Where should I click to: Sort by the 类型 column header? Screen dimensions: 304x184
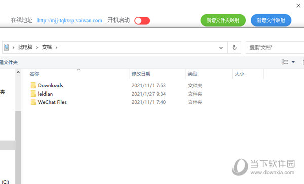[x=193, y=74]
